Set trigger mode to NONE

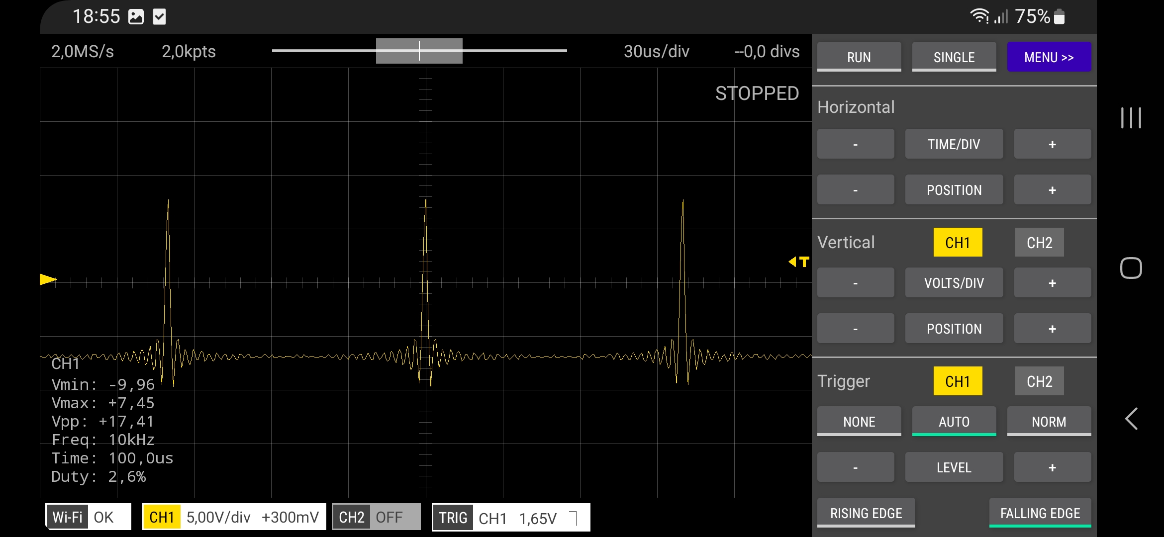click(x=859, y=421)
